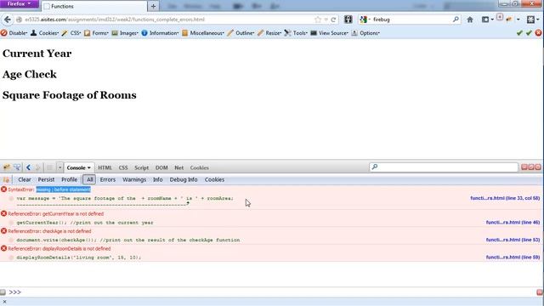The width and height of the screenshot is (544, 306).
Task: Click the error icon beside the getCurrentYear ReferenceError
Action: pyautogui.click(x=3, y=213)
